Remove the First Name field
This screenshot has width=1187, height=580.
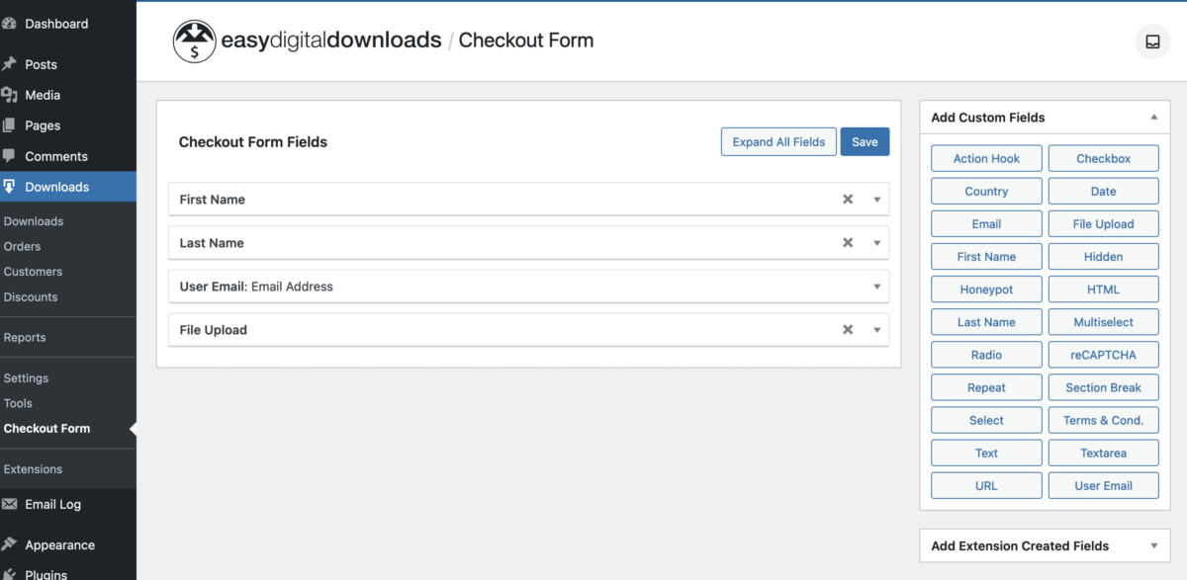[848, 200]
